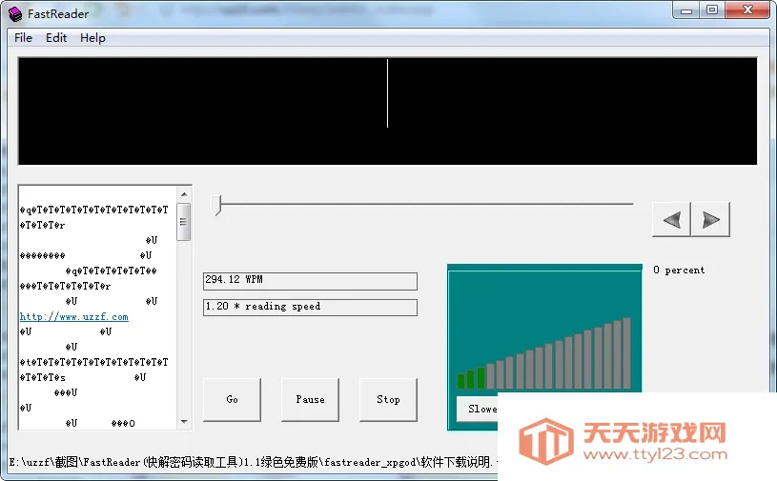This screenshot has height=481, width=777.
Task: Click the Stop button
Action: pos(388,400)
